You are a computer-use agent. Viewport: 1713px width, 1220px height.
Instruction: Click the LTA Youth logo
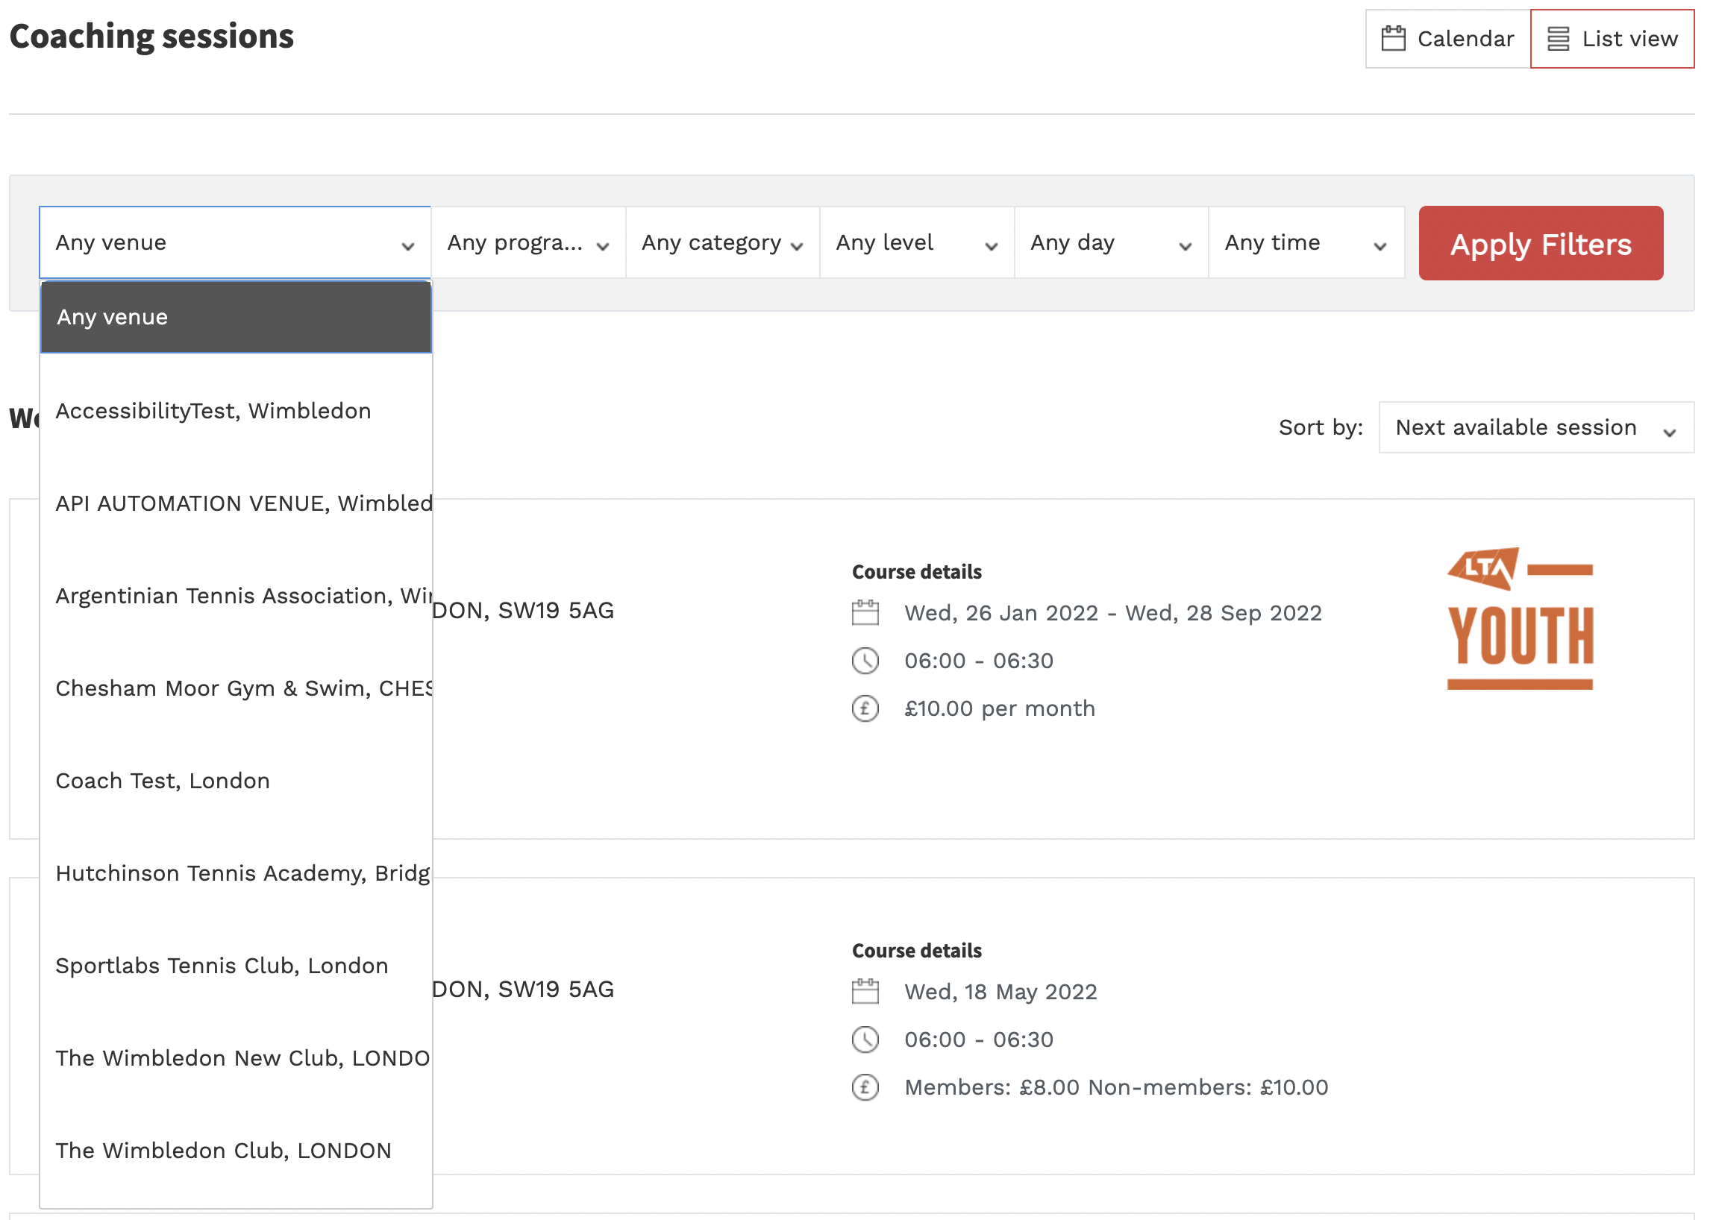coord(1519,617)
